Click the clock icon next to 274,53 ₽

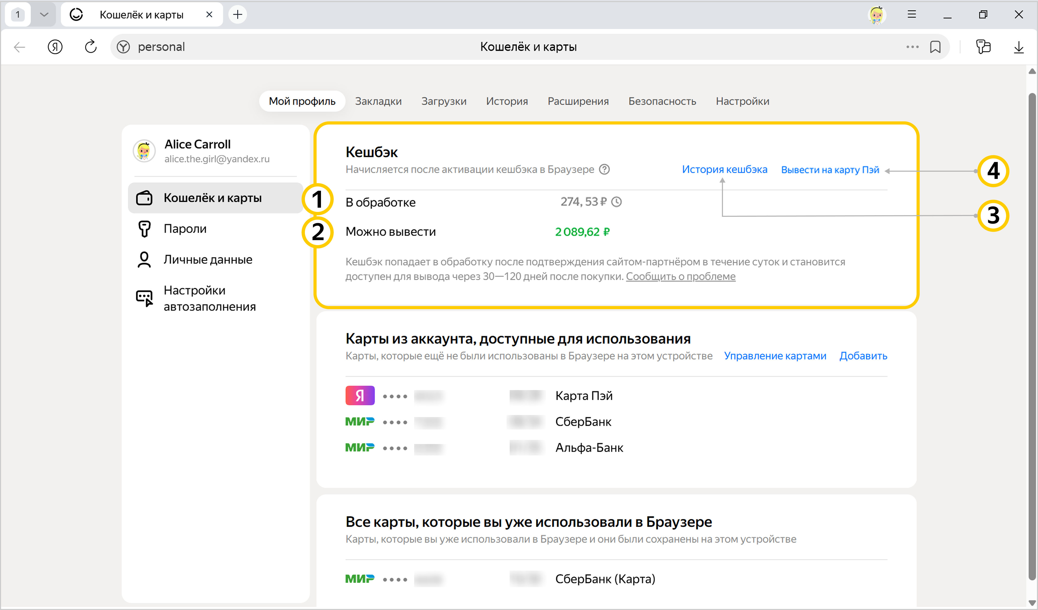click(x=616, y=202)
